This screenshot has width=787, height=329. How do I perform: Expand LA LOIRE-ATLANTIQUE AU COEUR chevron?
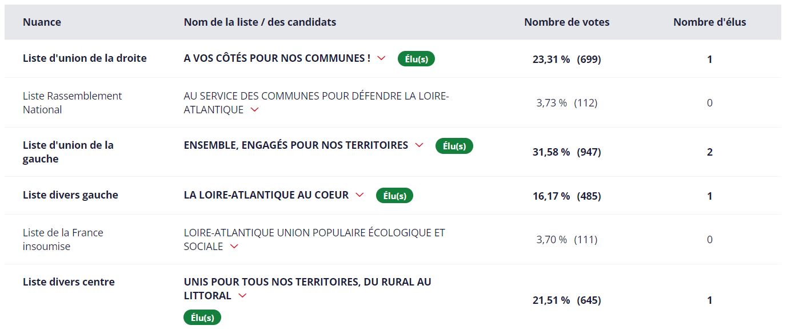click(359, 195)
